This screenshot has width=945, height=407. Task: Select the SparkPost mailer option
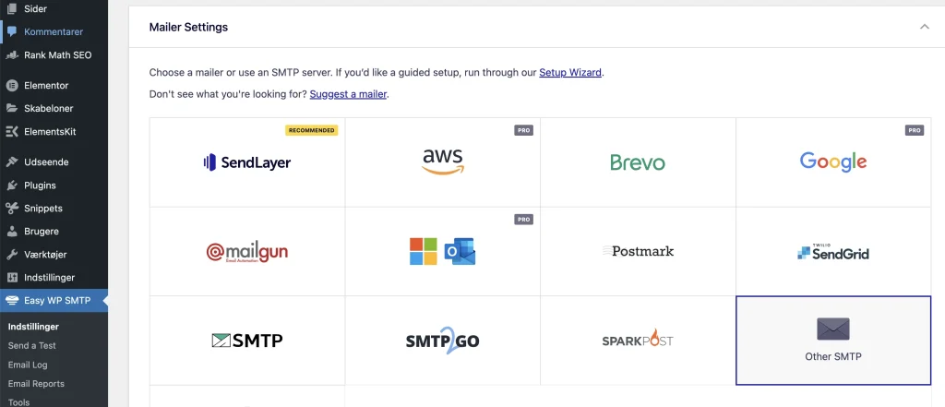639,341
